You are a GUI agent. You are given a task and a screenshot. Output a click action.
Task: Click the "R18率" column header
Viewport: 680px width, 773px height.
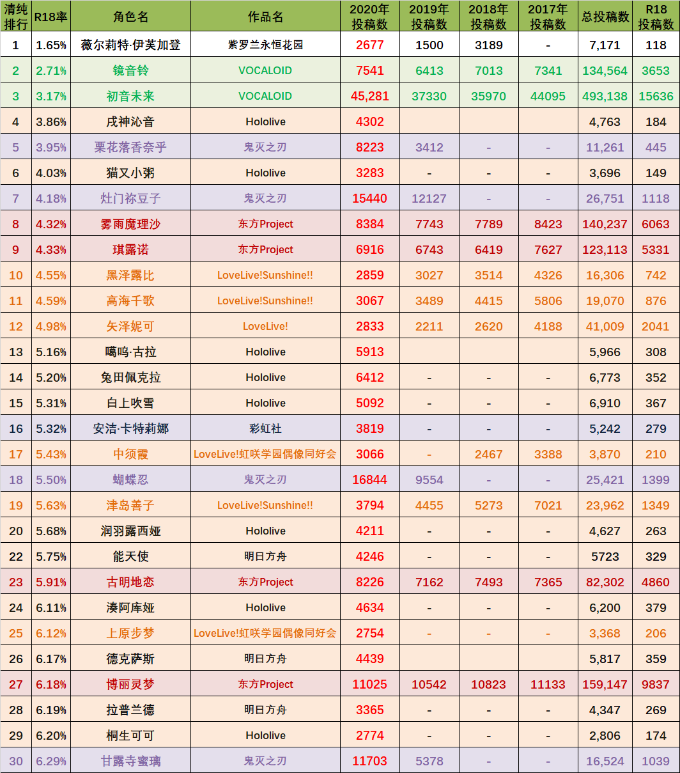click(51, 17)
